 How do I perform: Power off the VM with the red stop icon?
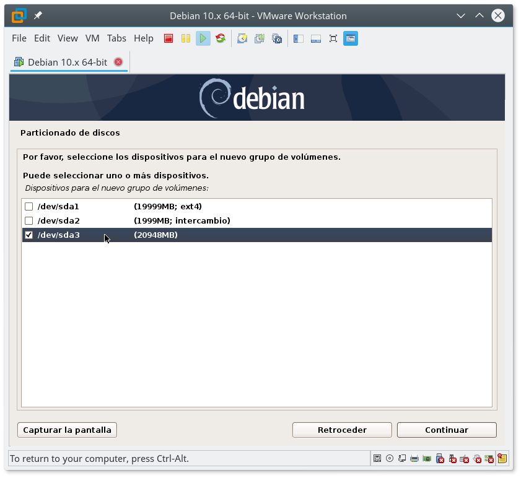pyautogui.click(x=169, y=38)
